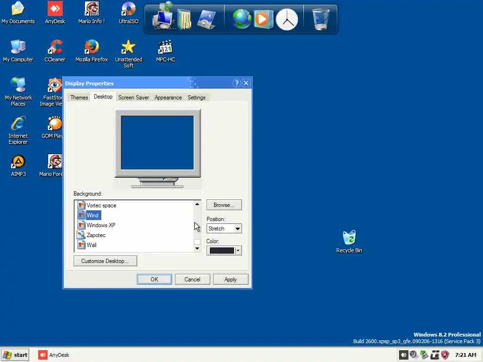
Task: Select FastStone Image Viewer shortcut
Action: [x=51, y=92]
